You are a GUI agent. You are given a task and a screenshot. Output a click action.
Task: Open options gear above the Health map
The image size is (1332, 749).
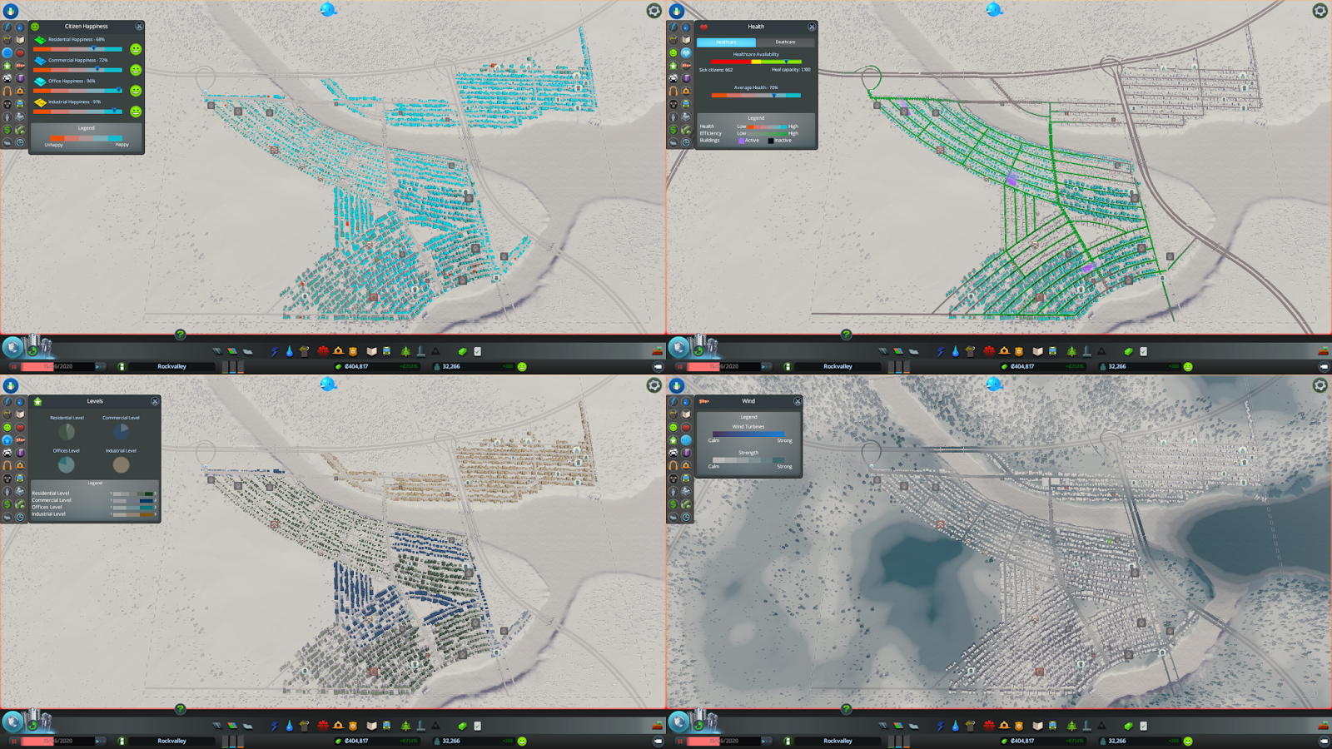(x=1320, y=11)
